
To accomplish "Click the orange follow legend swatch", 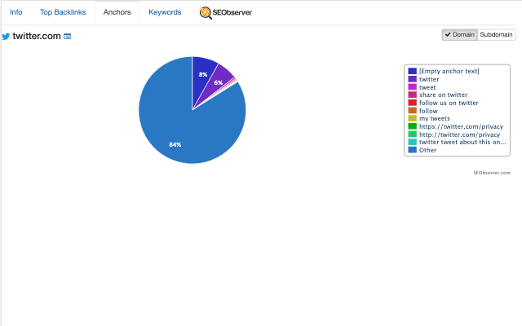I will [412, 111].
